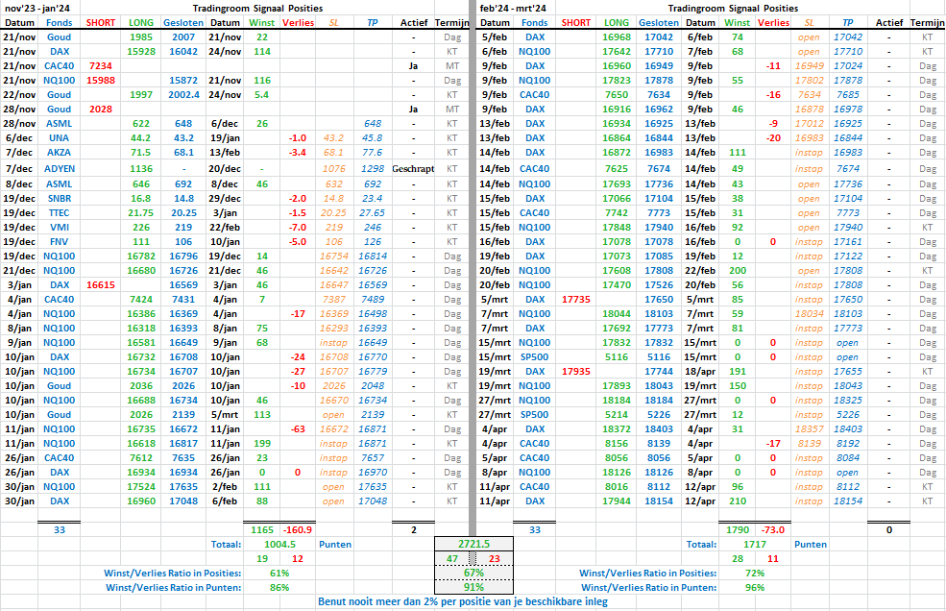Select the left total Winst cell 1165
The height and width of the screenshot is (611, 946).
pos(261,529)
